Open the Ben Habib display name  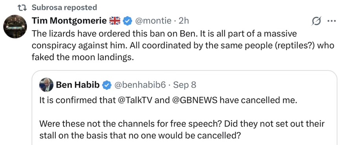pyautogui.click(x=78, y=85)
